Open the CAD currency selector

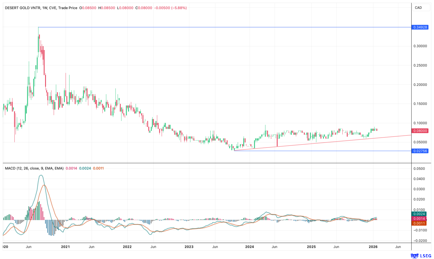421,8
